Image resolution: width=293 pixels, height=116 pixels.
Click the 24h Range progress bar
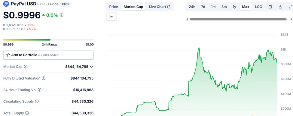48,40
